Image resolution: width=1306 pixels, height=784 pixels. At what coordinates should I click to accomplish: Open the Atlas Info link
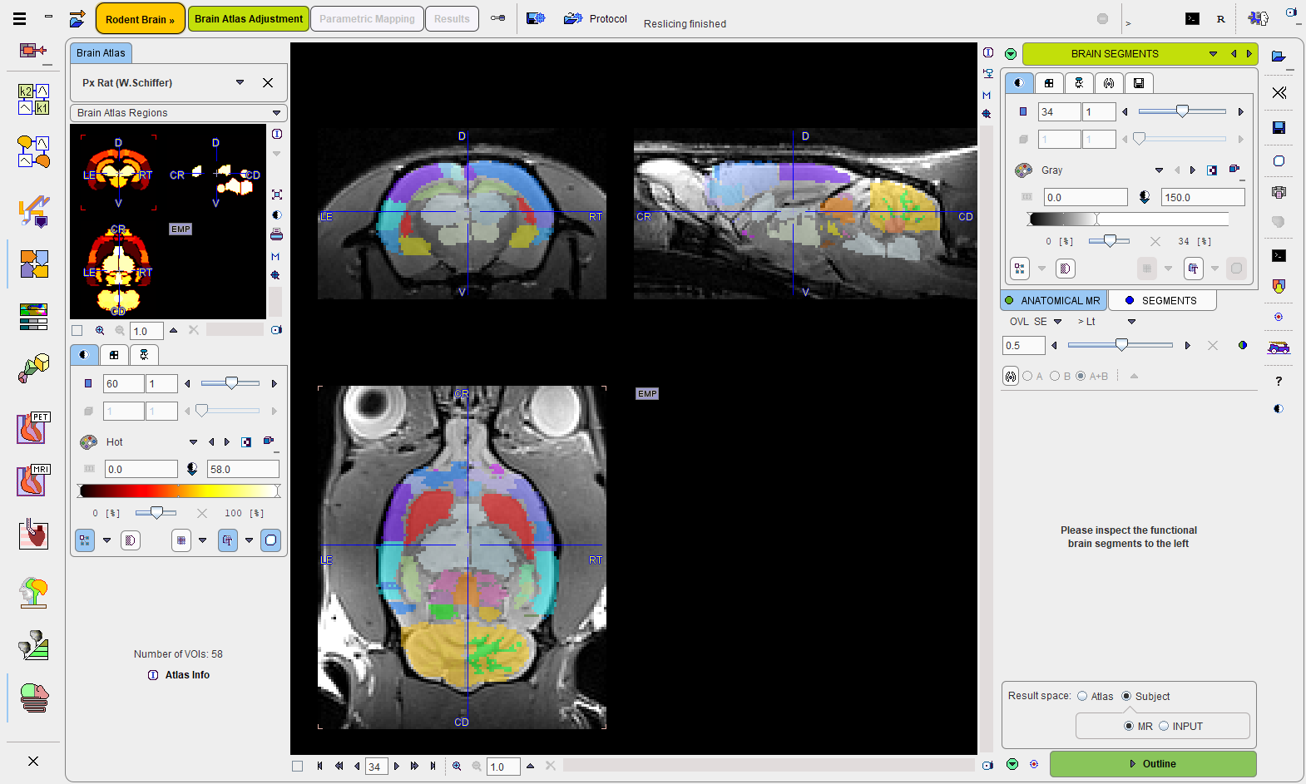click(x=187, y=675)
